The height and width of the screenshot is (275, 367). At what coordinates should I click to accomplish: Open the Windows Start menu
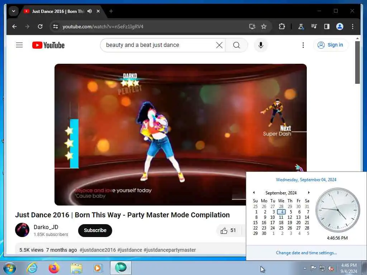click(10, 268)
